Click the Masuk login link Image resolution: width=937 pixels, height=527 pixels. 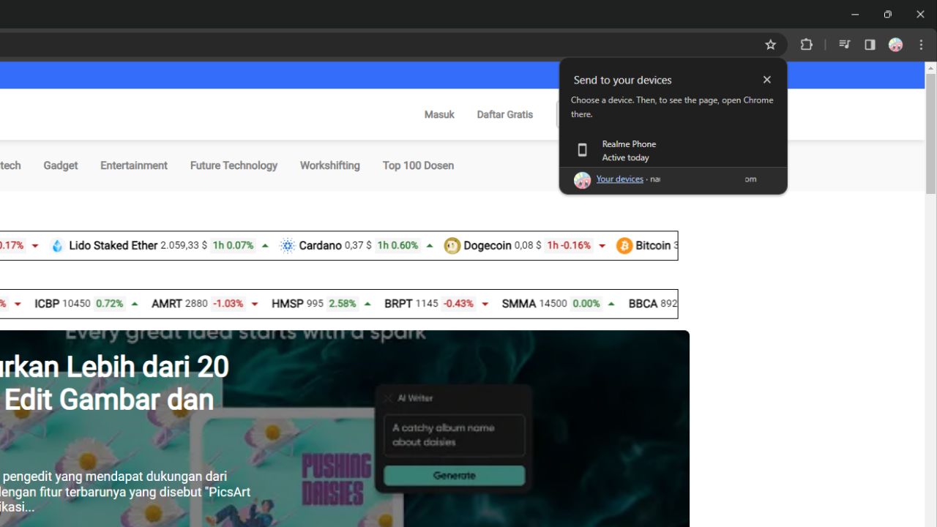point(439,115)
